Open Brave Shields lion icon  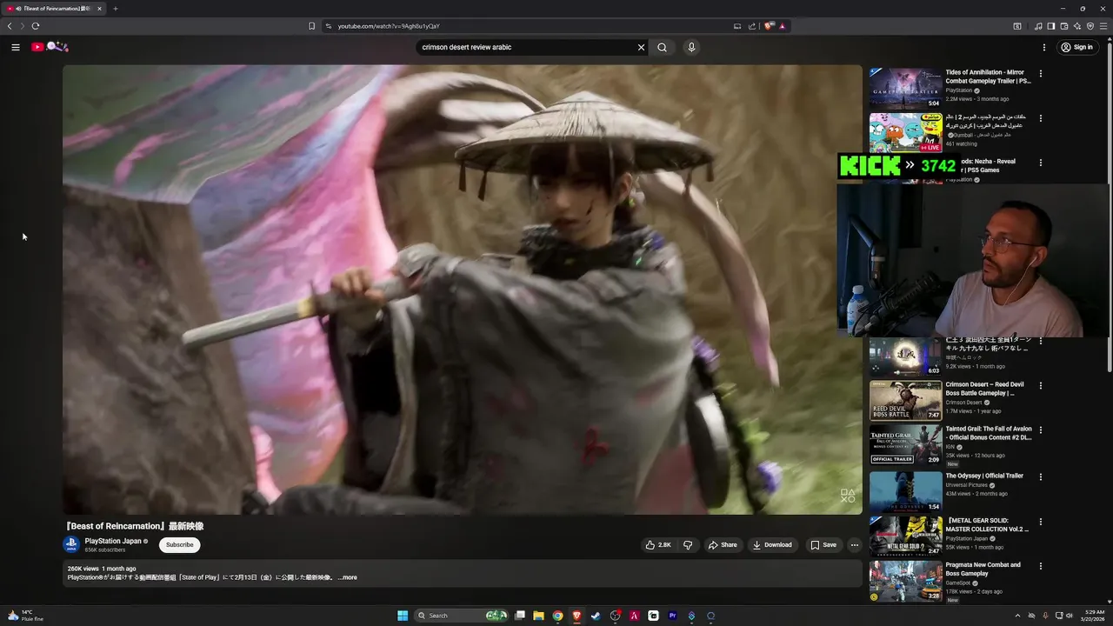770,26
